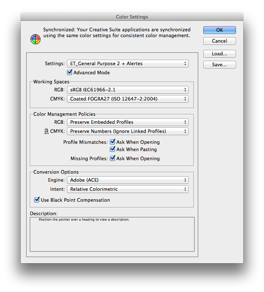Click the Save... button

point(219,64)
